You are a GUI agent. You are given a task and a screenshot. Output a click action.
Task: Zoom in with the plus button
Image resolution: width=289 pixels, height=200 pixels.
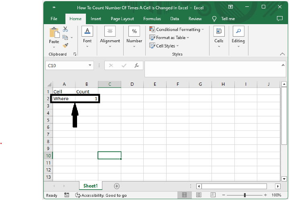point(265,195)
